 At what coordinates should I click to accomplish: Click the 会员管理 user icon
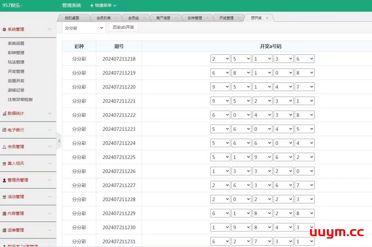[4, 147]
